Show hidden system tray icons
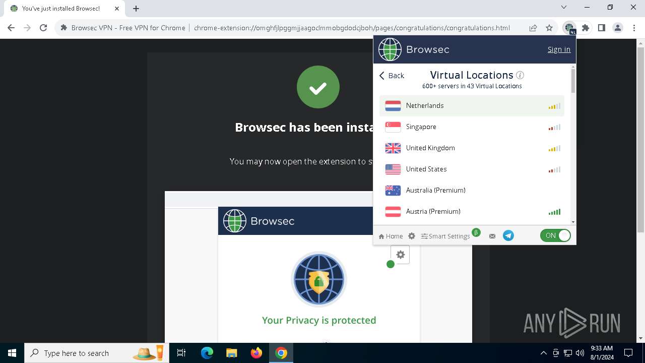Screen dimensions: 645x363 (544, 353)
